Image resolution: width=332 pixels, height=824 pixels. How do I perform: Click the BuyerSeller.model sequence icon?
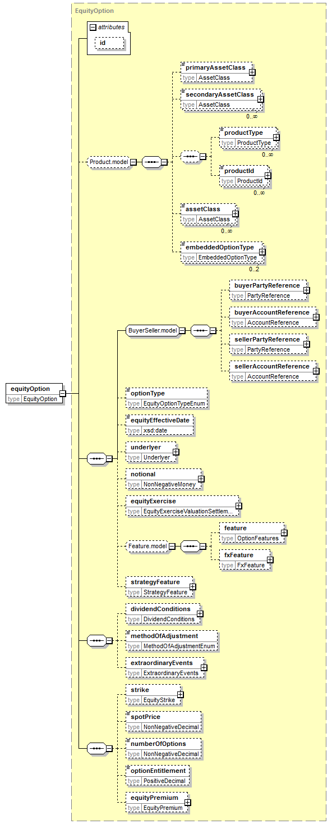click(200, 331)
